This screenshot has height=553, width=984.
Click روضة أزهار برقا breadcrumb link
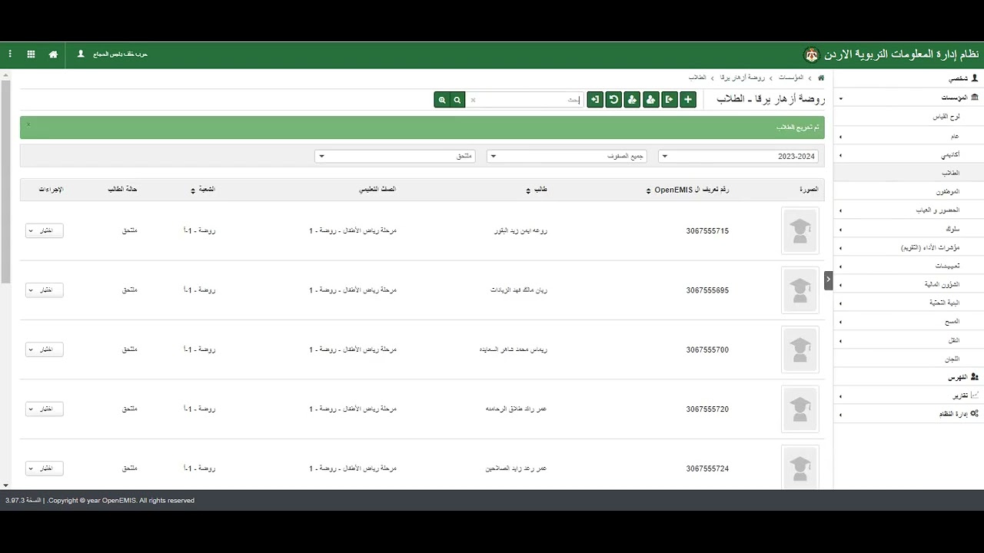tap(743, 78)
